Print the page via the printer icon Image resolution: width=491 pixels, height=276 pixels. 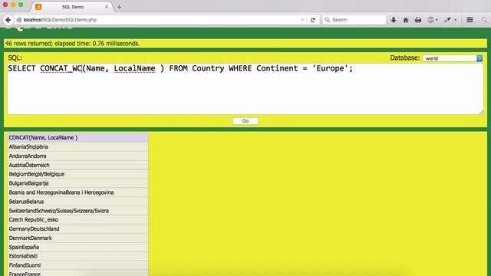(418, 20)
